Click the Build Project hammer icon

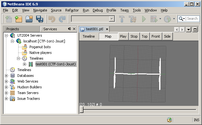[x=122, y=19]
